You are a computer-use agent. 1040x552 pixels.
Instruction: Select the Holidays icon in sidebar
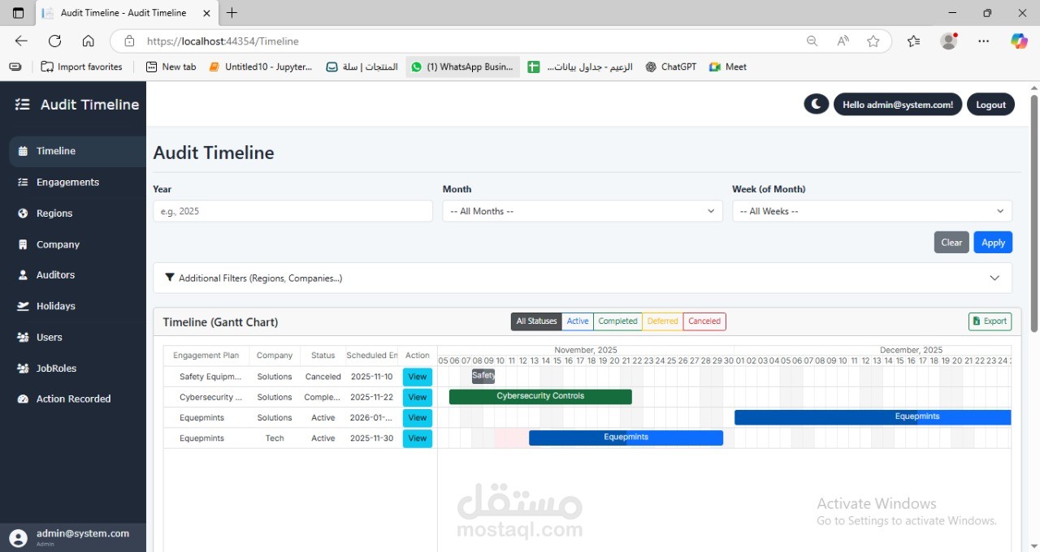pos(24,306)
